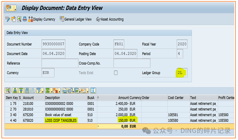Open the dropdown arrow beside Layout icon
Image resolution: width=238 pixels, height=140 pixels.
tap(88, 92)
